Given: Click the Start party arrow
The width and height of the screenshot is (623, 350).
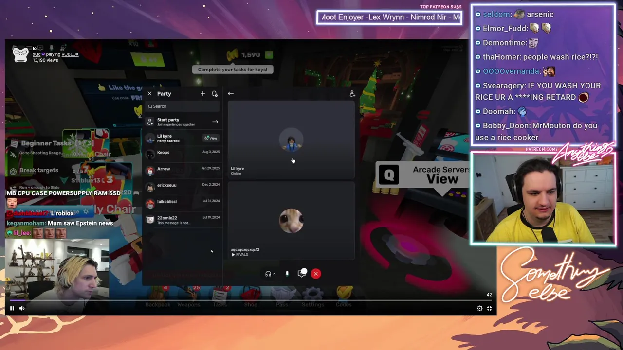Looking at the screenshot, I should click(215, 122).
